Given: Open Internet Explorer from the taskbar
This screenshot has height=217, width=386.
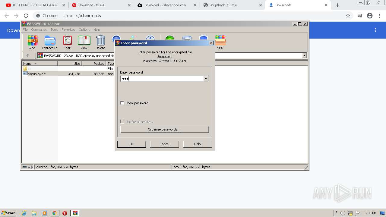Looking at the screenshot, I should (24, 213).
